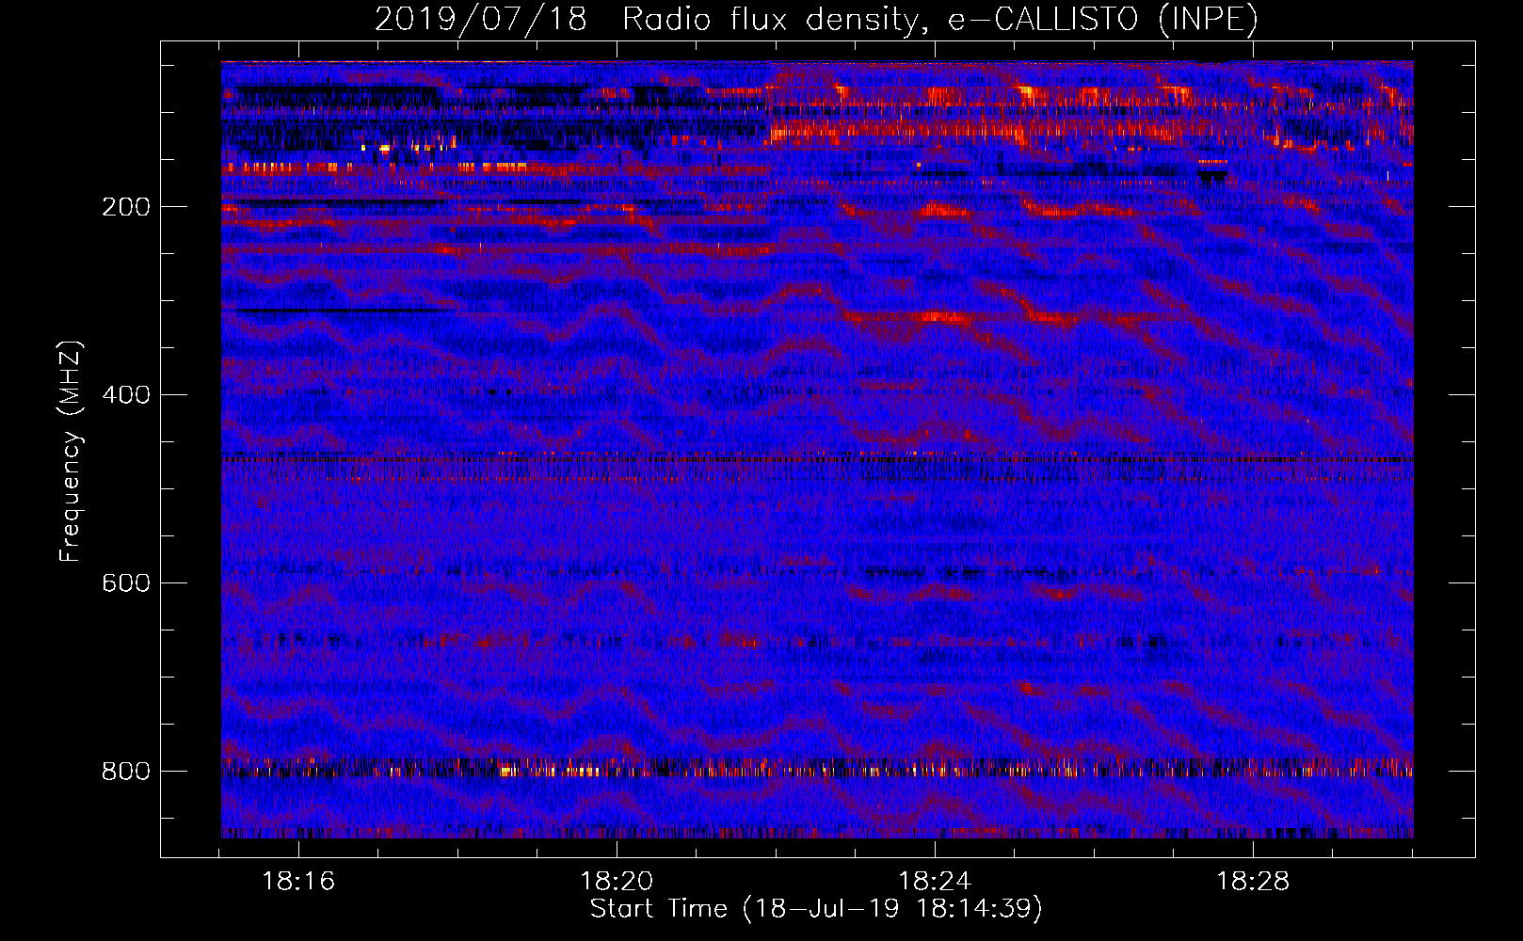The width and height of the screenshot is (1523, 941).
Task: Click the plot title "Radio flux density, e-CALLISTO (INPE)"
Action: pos(940,20)
